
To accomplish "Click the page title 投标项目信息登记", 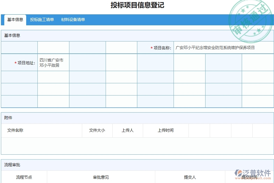I will click(x=137, y=5).
